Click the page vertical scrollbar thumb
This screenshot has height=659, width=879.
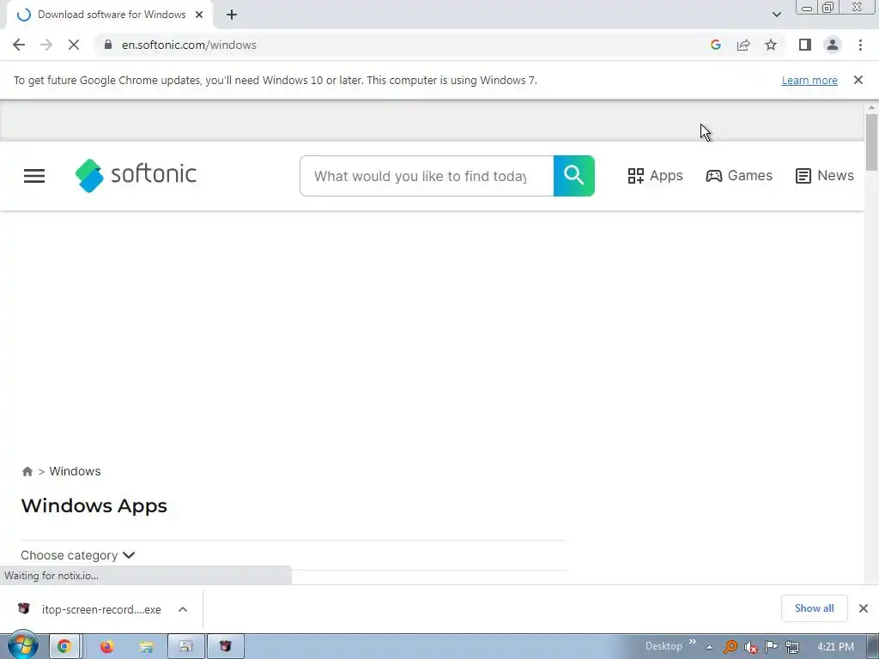tap(871, 142)
